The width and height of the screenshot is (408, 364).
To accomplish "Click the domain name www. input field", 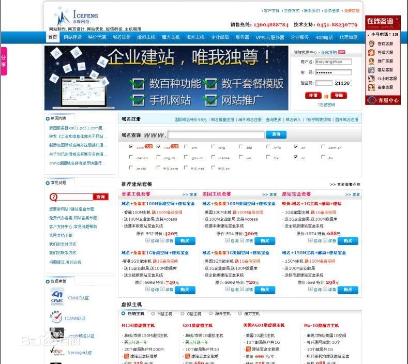I will [x=216, y=135].
